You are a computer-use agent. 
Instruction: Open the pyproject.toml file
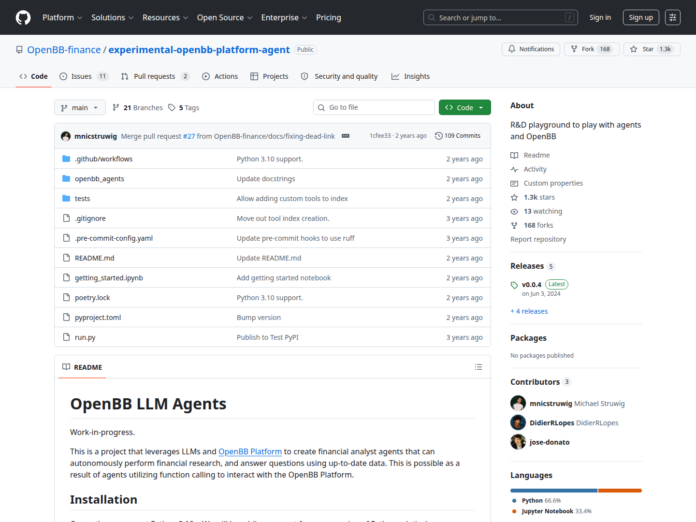[x=98, y=318]
